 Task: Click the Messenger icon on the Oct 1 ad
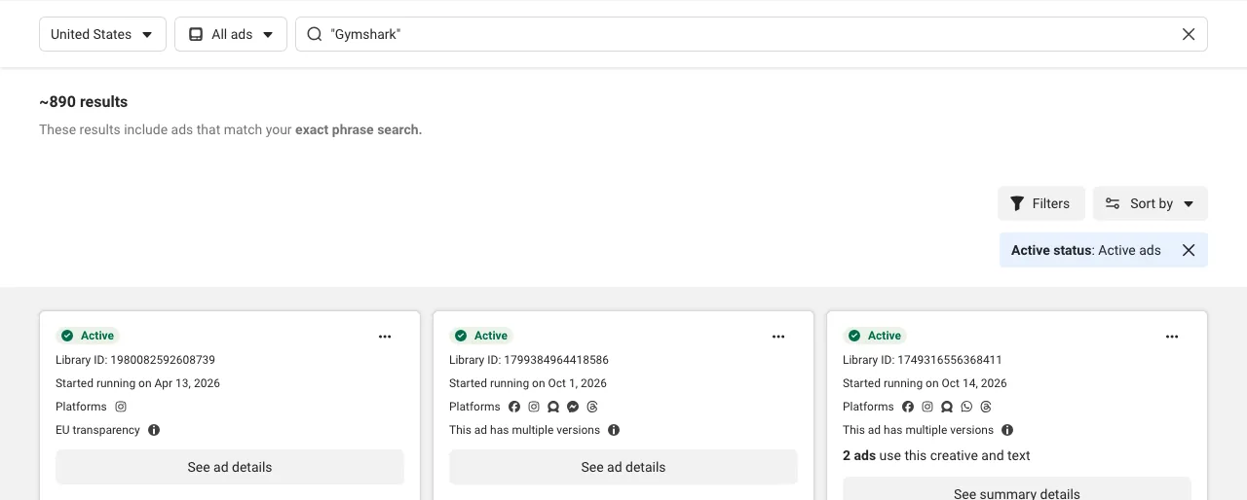[x=573, y=407]
